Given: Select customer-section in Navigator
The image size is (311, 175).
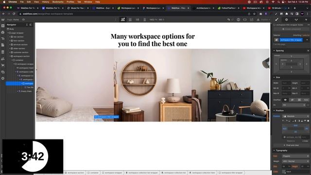Looking at the screenshot, I should pos(20,52).
